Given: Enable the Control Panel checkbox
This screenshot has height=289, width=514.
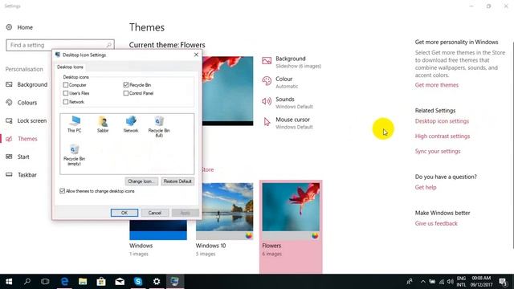Looking at the screenshot, I should pyautogui.click(x=126, y=93).
